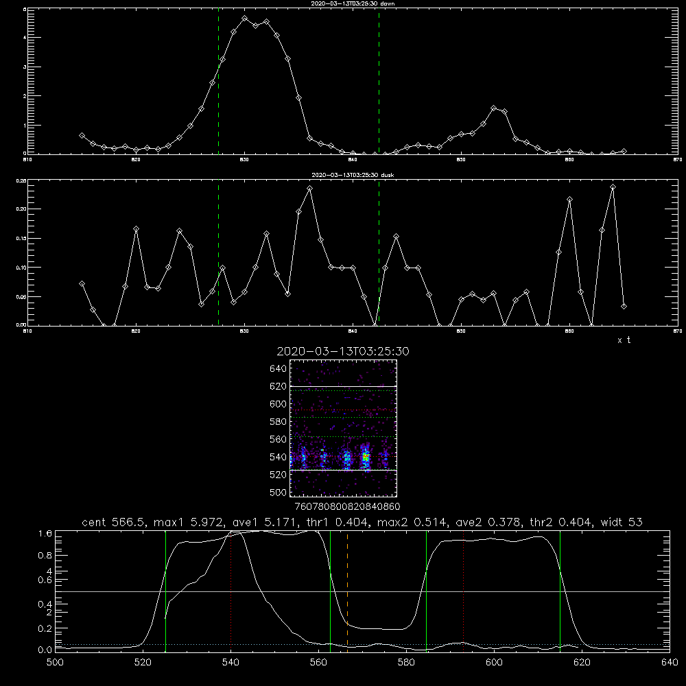Click the '580' label on the spectrogram y-axis
Screen dimensions: 686x686
(279, 422)
